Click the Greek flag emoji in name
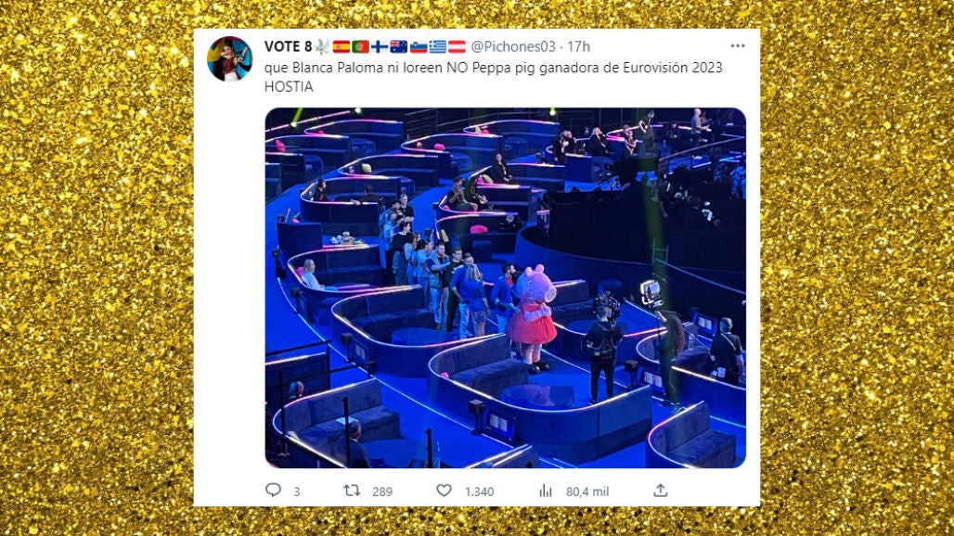 [x=437, y=46]
